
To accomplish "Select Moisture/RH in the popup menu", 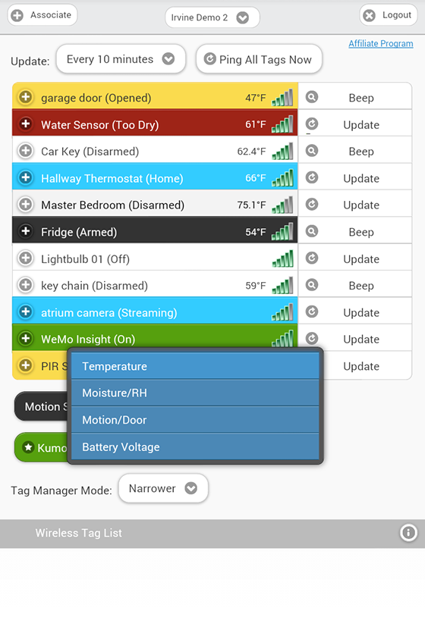I will [195, 393].
